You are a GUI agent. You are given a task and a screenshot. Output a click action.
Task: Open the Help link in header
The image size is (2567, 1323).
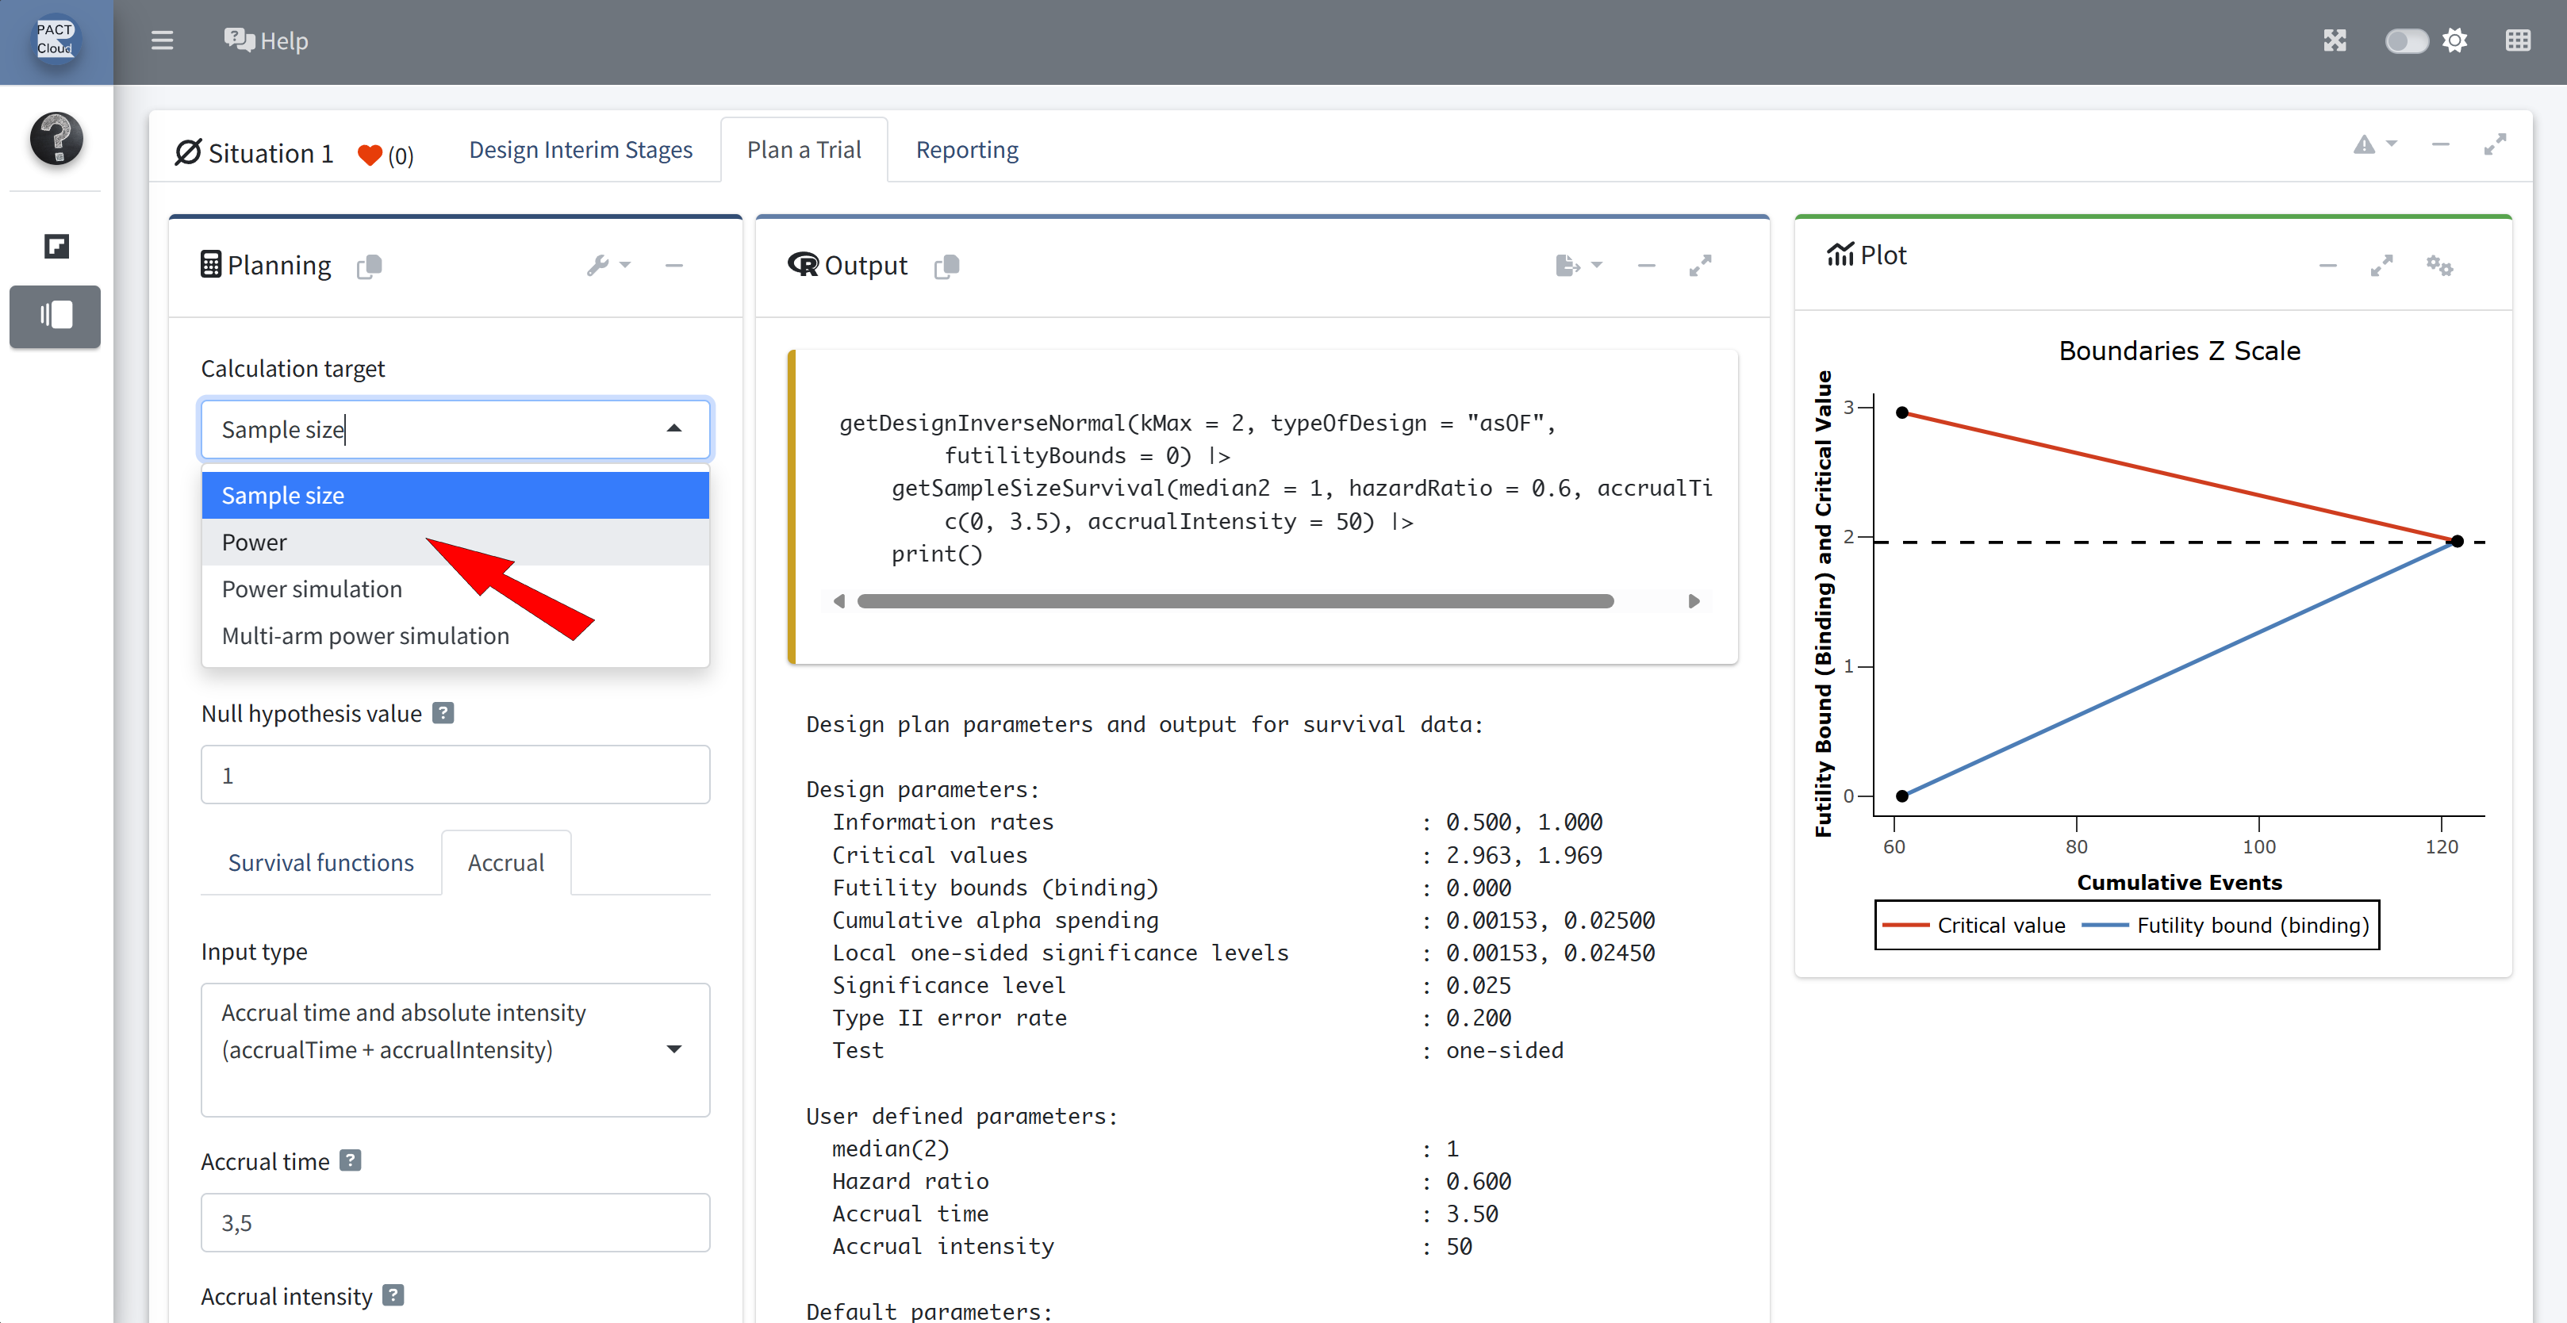click(x=266, y=40)
